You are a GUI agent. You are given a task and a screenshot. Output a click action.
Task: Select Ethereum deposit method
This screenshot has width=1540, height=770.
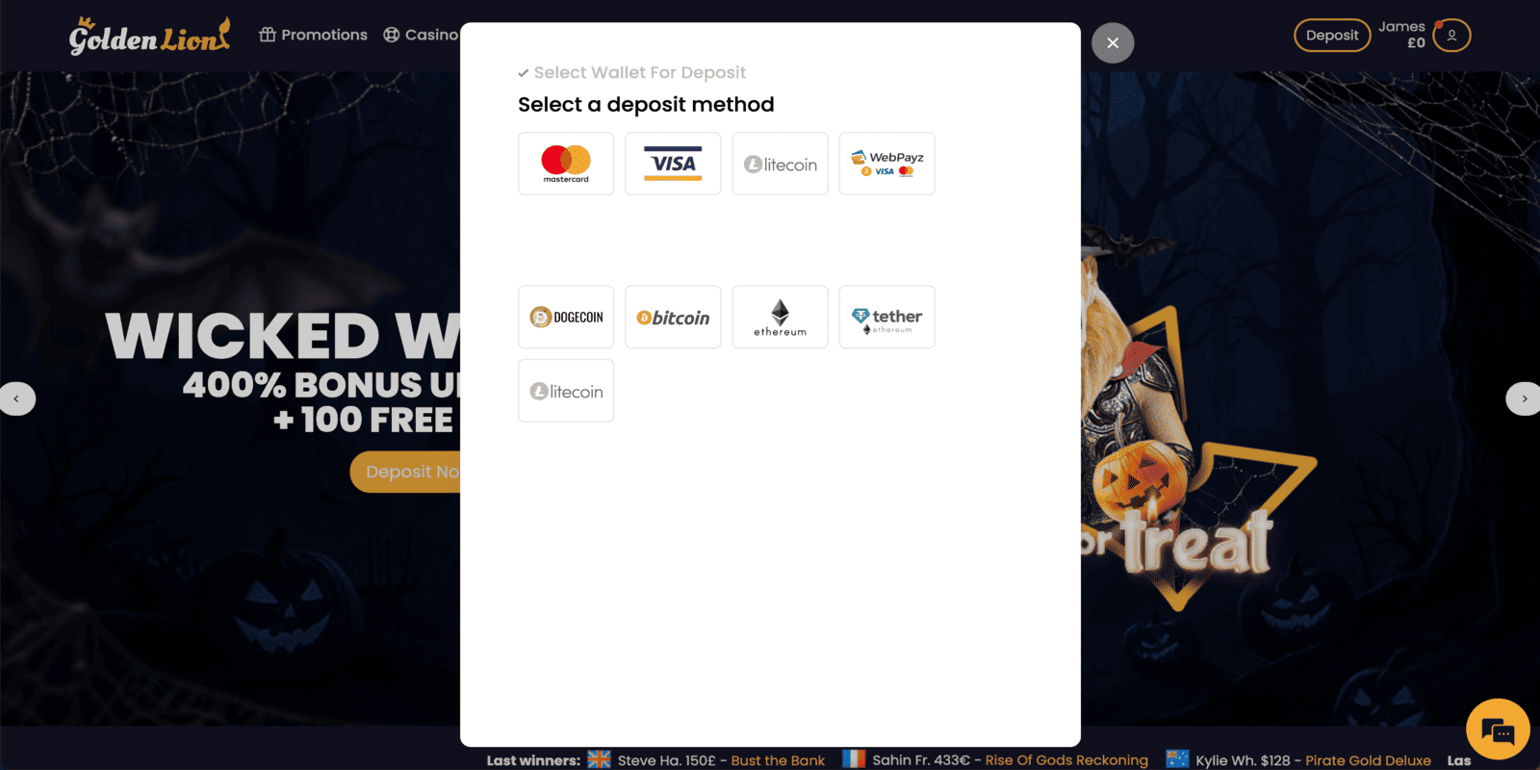(x=780, y=317)
